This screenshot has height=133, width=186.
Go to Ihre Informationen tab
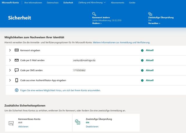click(33, 3)
